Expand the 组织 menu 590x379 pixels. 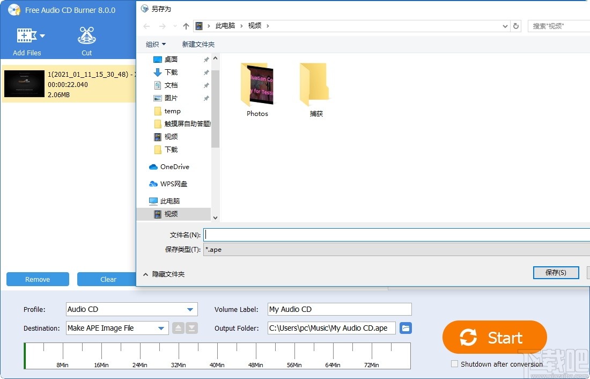tap(155, 43)
